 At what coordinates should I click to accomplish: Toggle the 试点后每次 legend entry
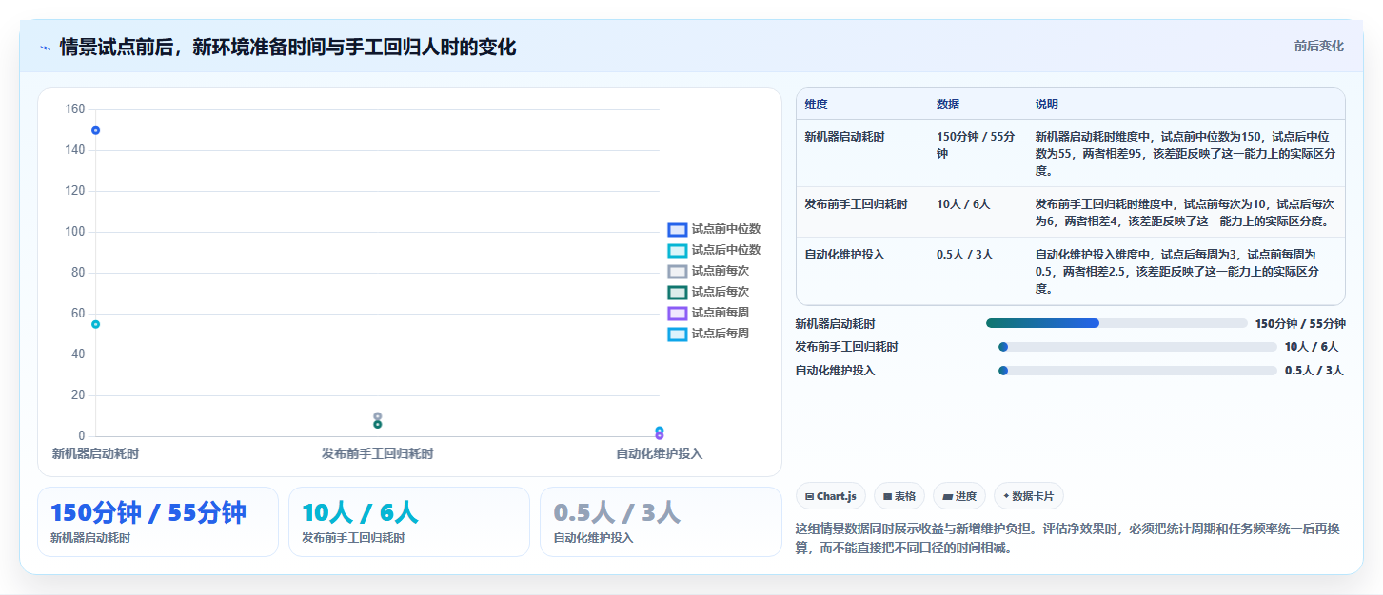[708, 292]
